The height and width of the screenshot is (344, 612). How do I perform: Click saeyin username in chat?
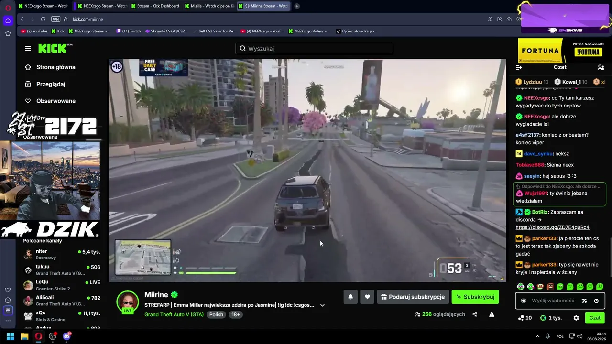click(532, 176)
